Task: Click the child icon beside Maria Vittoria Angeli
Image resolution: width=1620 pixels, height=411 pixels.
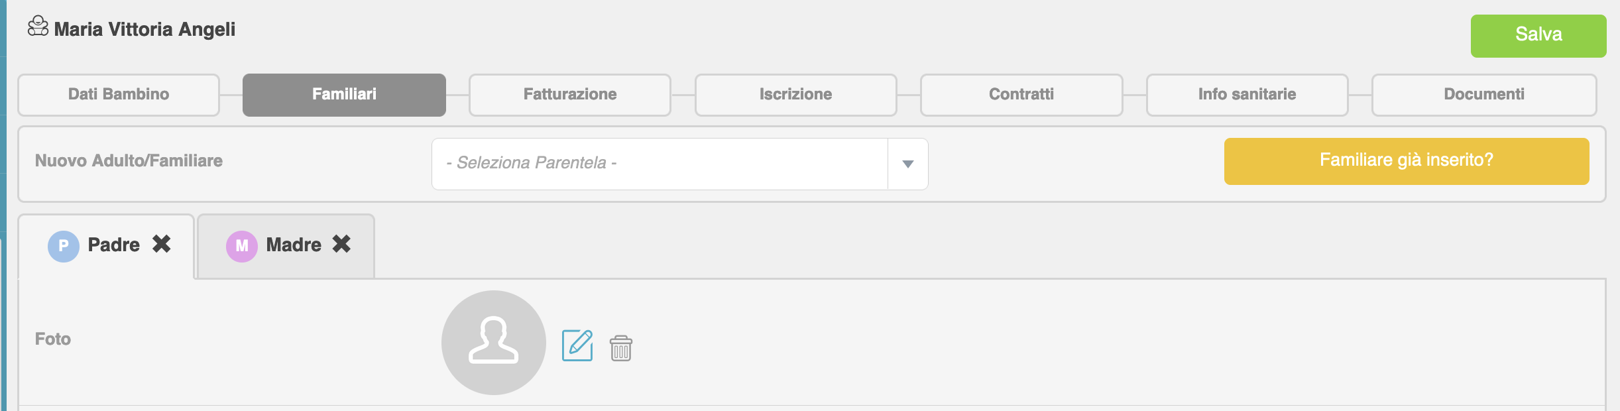Action: coord(38,27)
